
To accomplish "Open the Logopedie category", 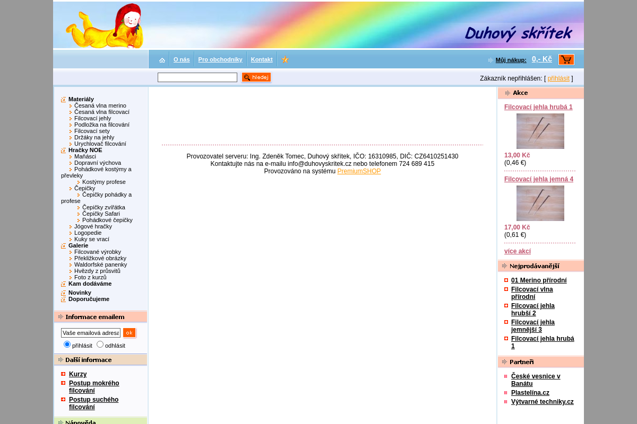I will [88, 233].
